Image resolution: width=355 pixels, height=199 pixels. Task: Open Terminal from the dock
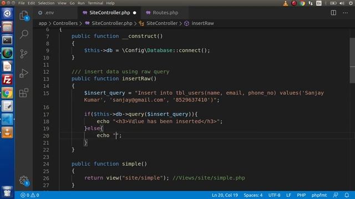[7, 40]
